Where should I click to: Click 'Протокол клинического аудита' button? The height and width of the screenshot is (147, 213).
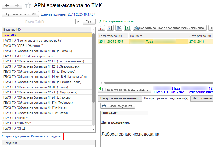pos(124,90)
